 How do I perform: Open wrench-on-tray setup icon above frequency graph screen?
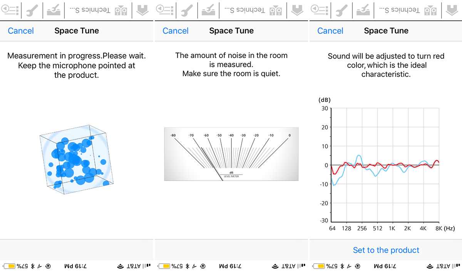[x=363, y=10]
